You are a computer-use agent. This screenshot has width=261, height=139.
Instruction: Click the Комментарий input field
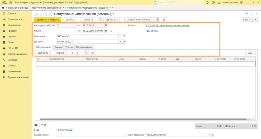(91, 135)
